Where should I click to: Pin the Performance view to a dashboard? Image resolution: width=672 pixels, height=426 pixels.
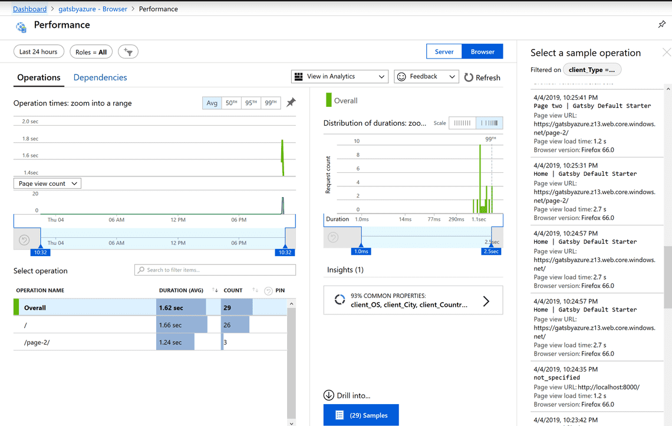(661, 25)
